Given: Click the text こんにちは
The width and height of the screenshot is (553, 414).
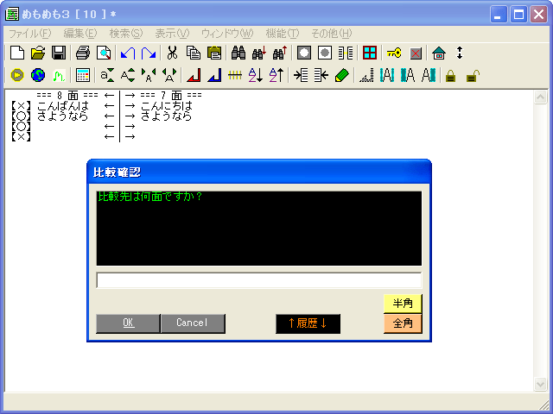Looking at the screenshot, I should tap(167, 105).
